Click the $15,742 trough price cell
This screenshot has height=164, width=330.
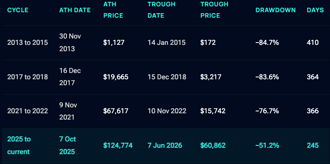(213, 111)
